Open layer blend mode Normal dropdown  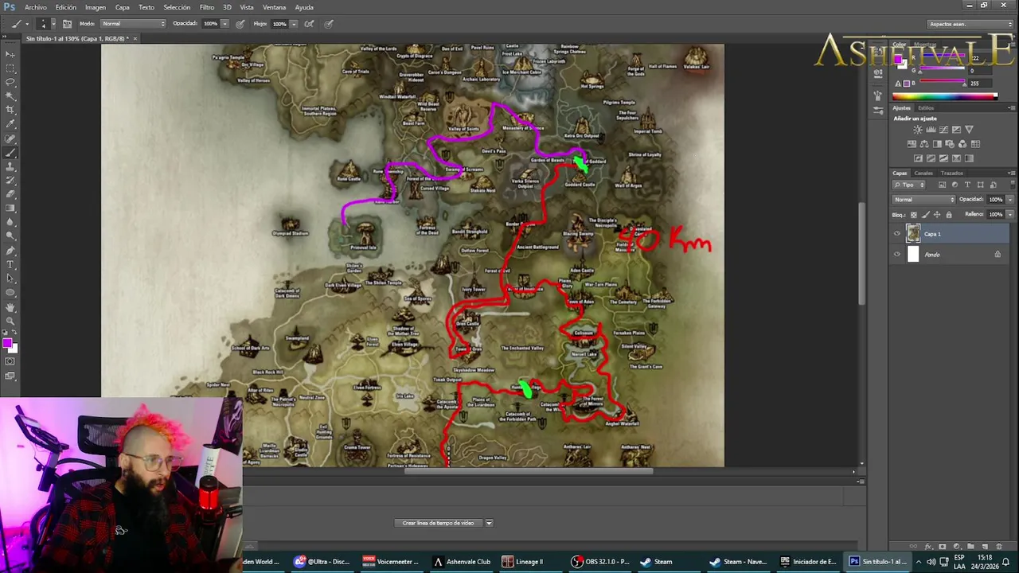click(x=923, y=200)
